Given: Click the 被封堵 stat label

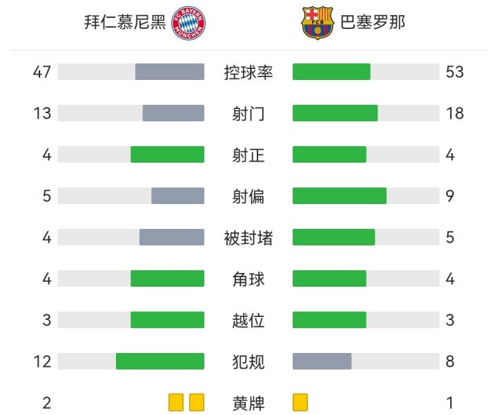Looking at the screenshot, I should [x=248, y=238].
